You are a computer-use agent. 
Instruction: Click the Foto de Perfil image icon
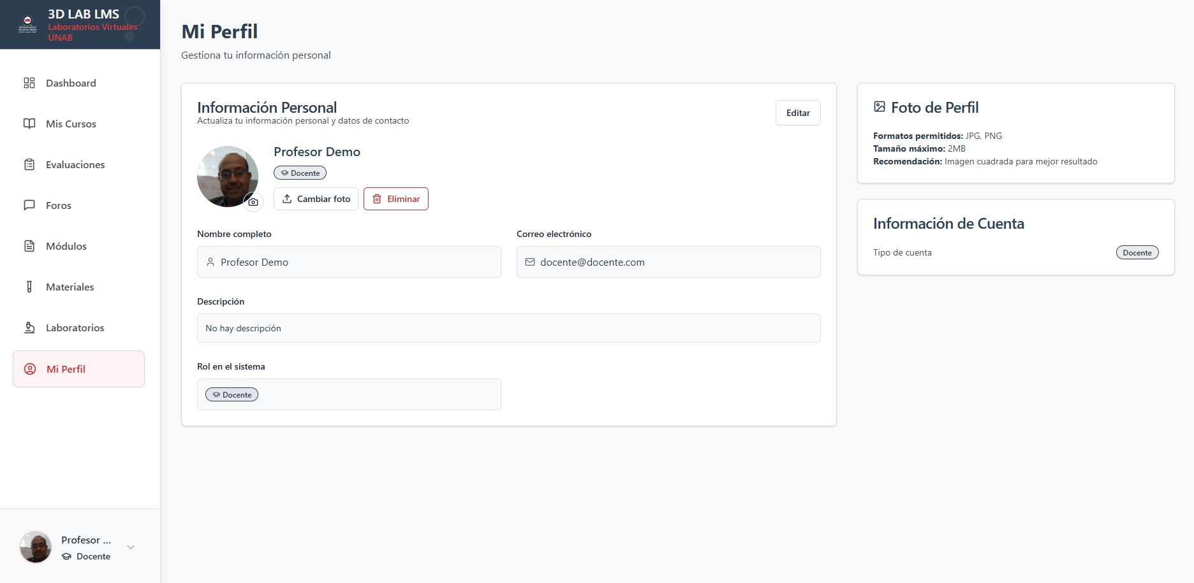pyautogui.click(x=880, y=107)
